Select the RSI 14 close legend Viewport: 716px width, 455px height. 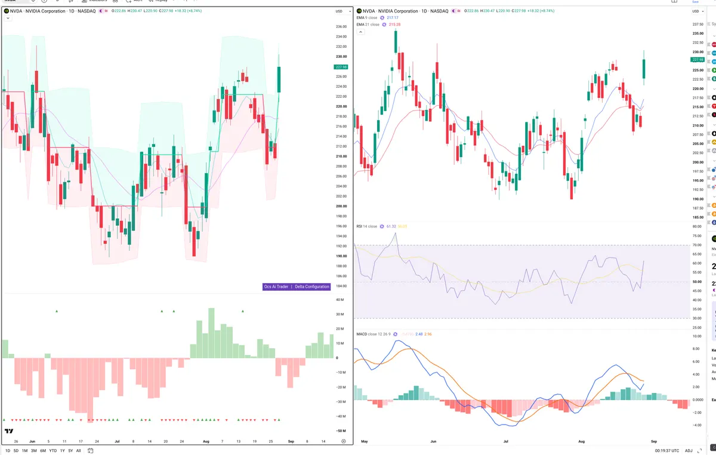pyautogui.click(x=367, y=226)
